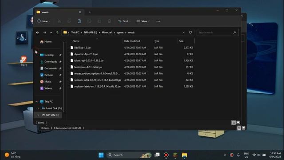
Task: Click the Paste toolbar icon
Action: (79, 21)
